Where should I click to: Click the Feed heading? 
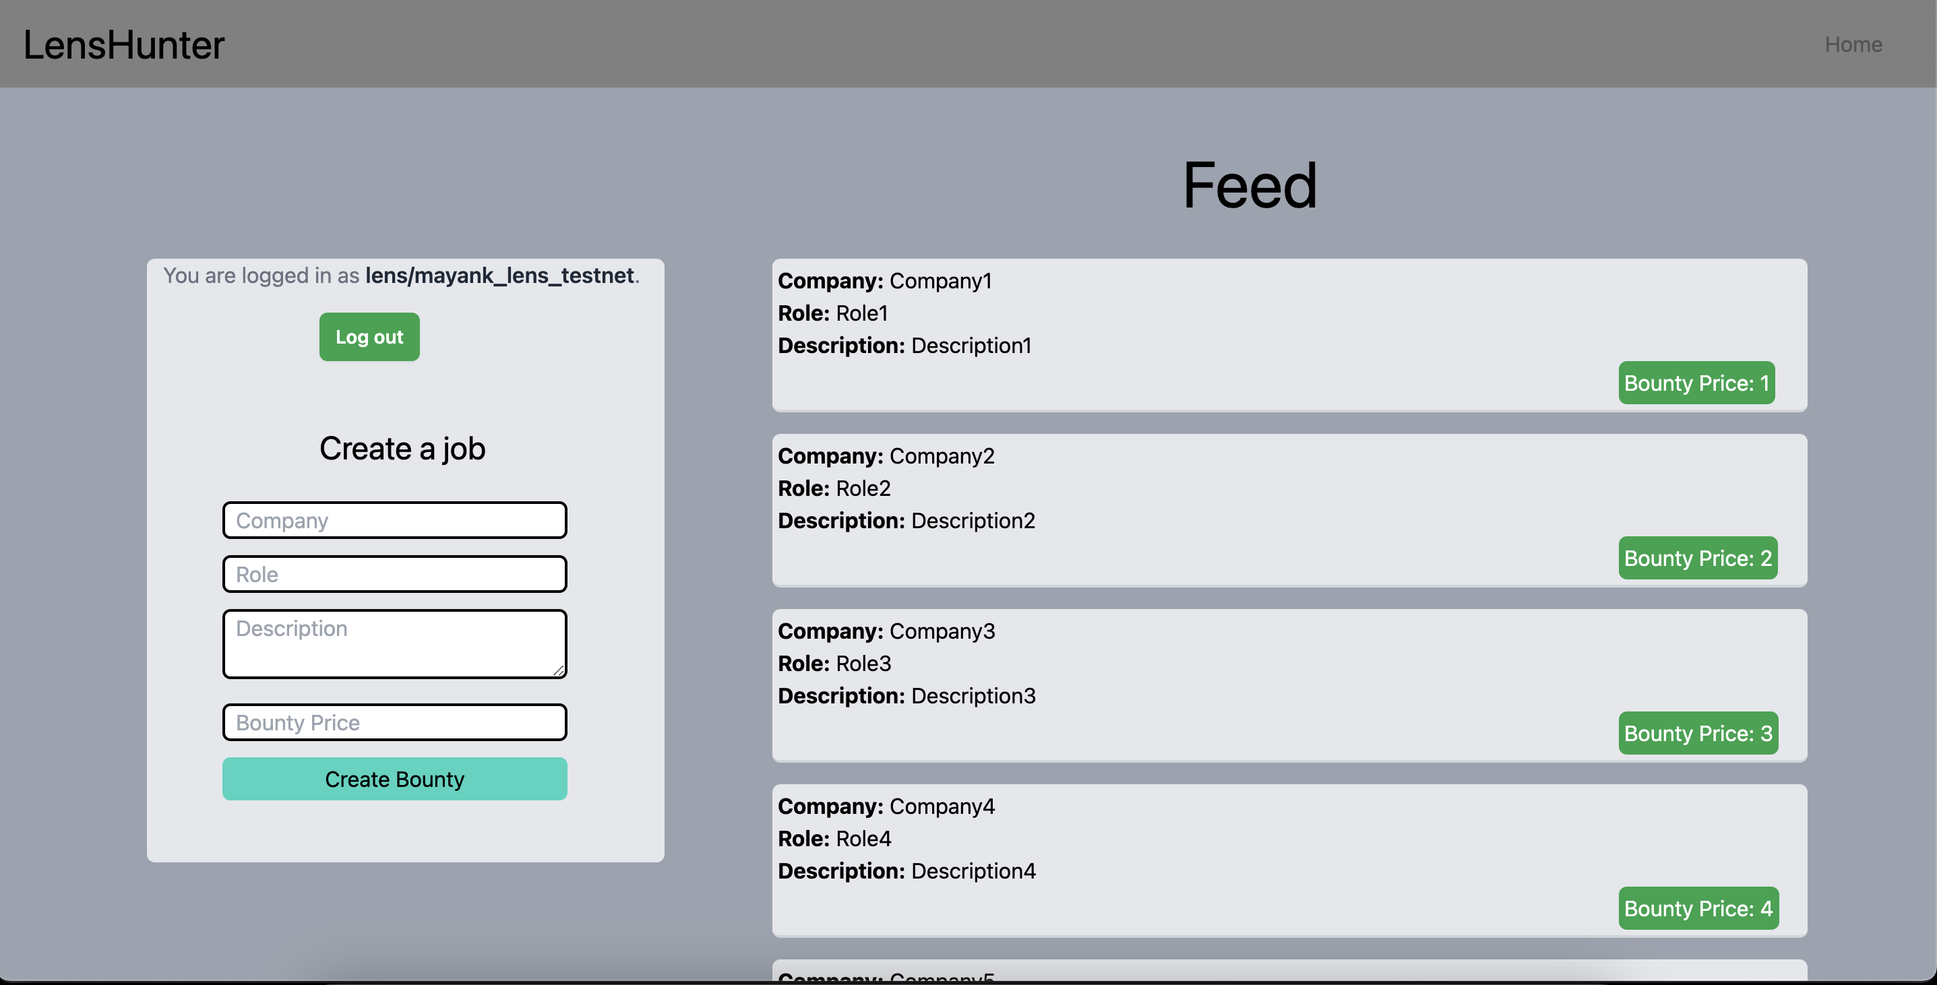pyautogui.click(x=1250, y=186)
